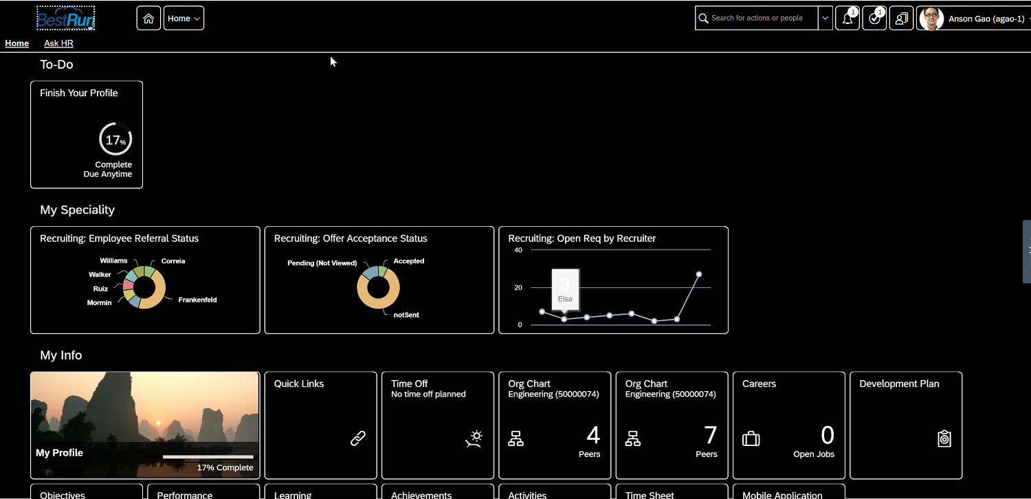Open the to-do checkmark icon
This screenshot has width=1031, height=499.
[874, 19]
